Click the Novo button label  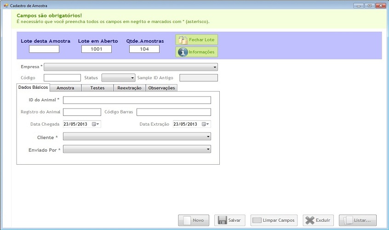click(x=198, y=220)
